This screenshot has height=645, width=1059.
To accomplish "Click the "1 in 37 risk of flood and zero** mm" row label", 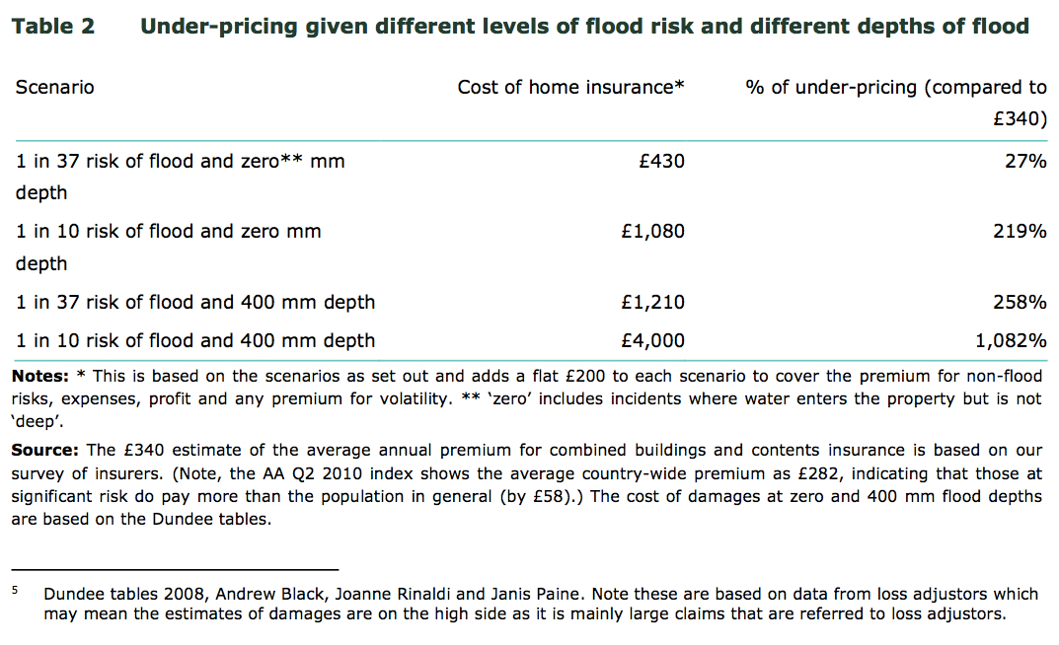I will coord(181,161).
